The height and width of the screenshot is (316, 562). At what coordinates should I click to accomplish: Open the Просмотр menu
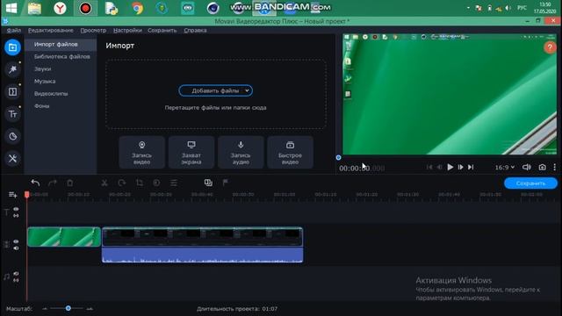click(93, 31)
